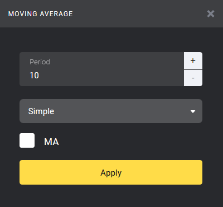Tap the minus icon on the Period stepper
Screen dimensions: 223x207
pyautogui.click(x=193, y=78)
